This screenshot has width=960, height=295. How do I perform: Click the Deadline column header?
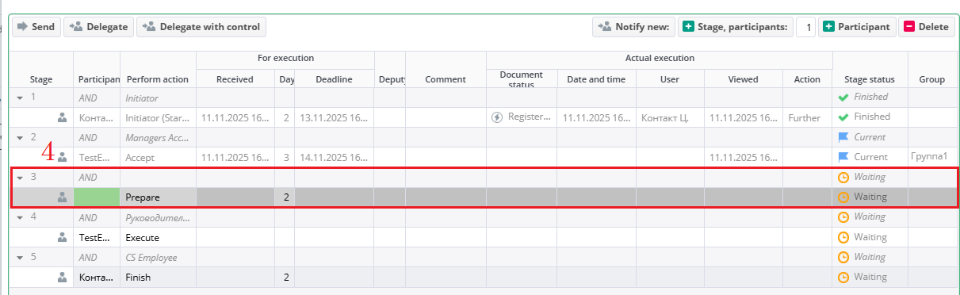(334, 79)
